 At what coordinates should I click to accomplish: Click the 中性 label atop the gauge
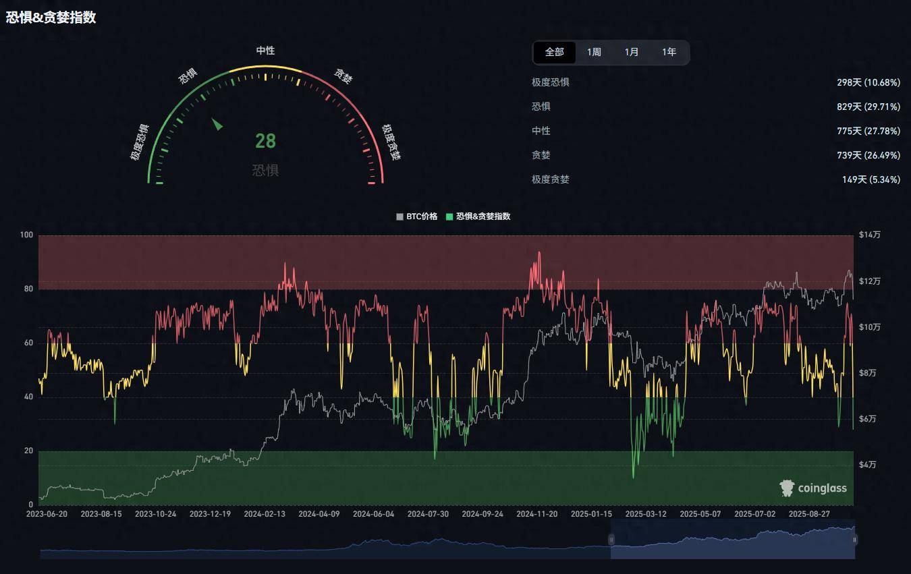[x=265, y=51]
